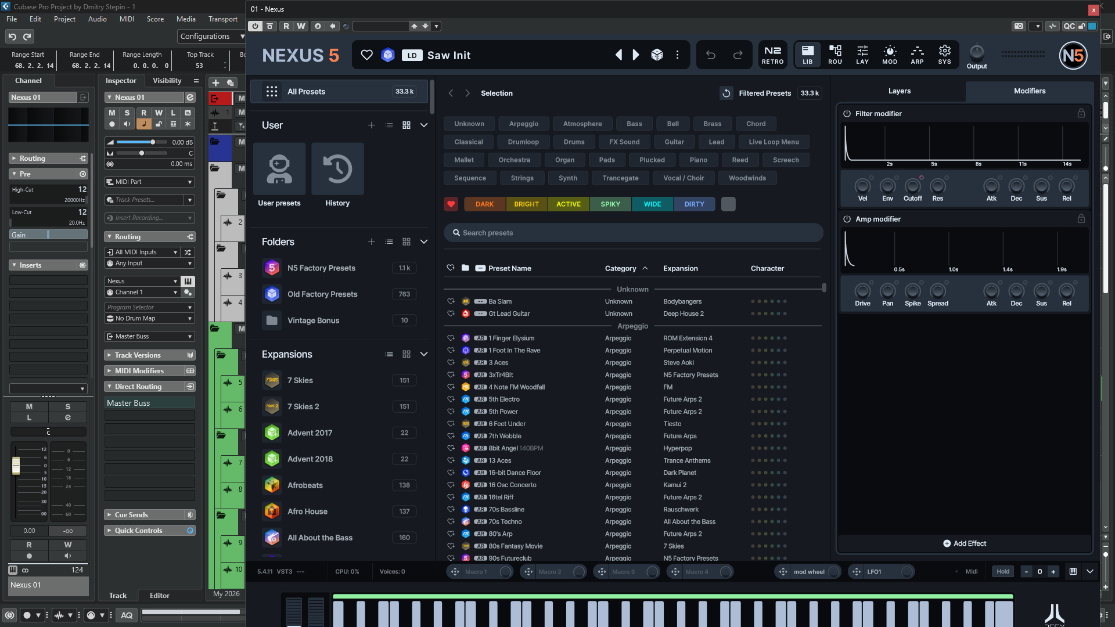Open the ROU routing page
The image size is (1115, 627).
[x=835, y=55]
